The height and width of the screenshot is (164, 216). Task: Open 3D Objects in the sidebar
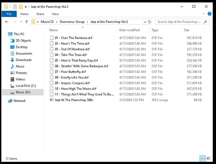23,40
